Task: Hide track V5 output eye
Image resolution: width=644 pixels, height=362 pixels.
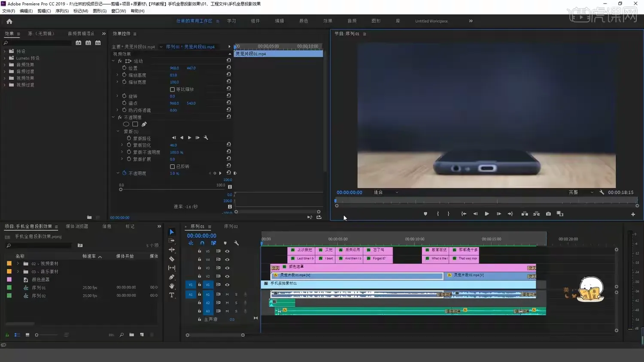Action: point(227,251)
